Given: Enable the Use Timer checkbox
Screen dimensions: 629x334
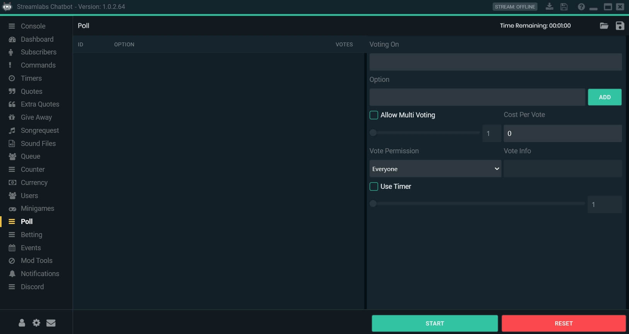Looking at the screenshot, I should click(x=374, y=186).
